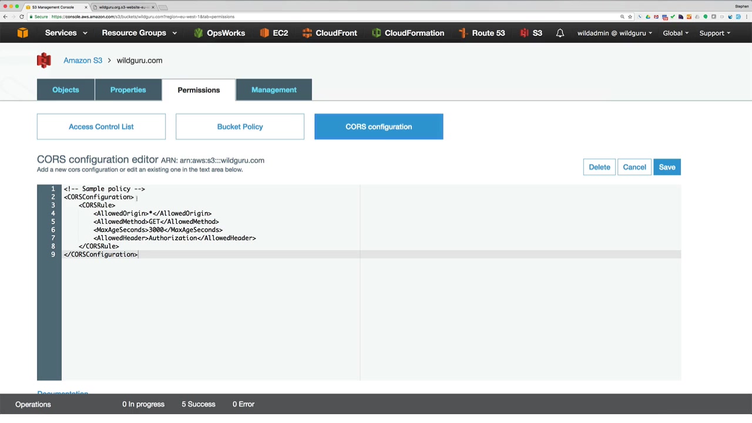Expand the Resource Groups dropdown
Image resolution: width=752 pixels, height=423 pixels.
tap(139, 33)
